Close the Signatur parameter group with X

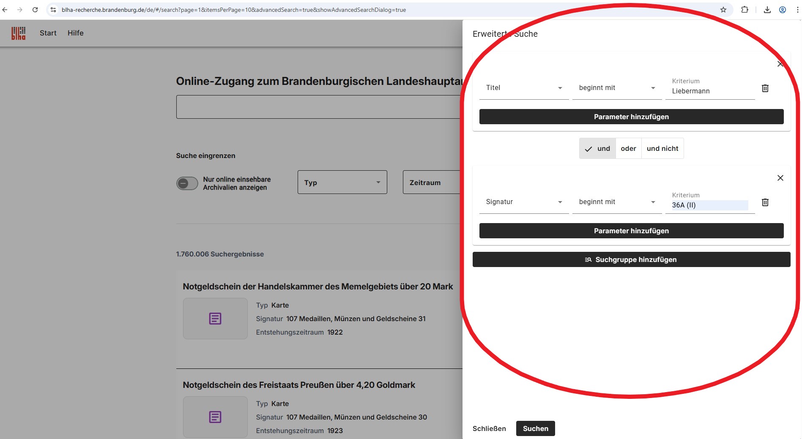coord(780,178)
